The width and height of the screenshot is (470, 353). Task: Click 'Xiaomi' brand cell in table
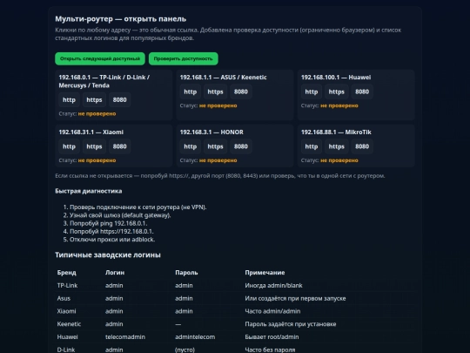click(66, 311)
